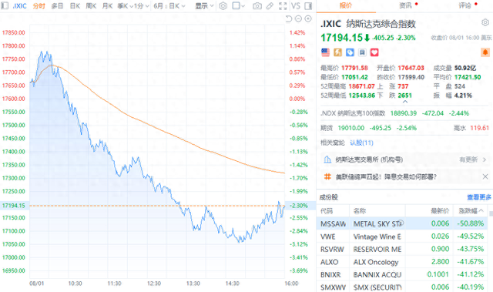Close the 美联储 topic banner

pos(485,176)
